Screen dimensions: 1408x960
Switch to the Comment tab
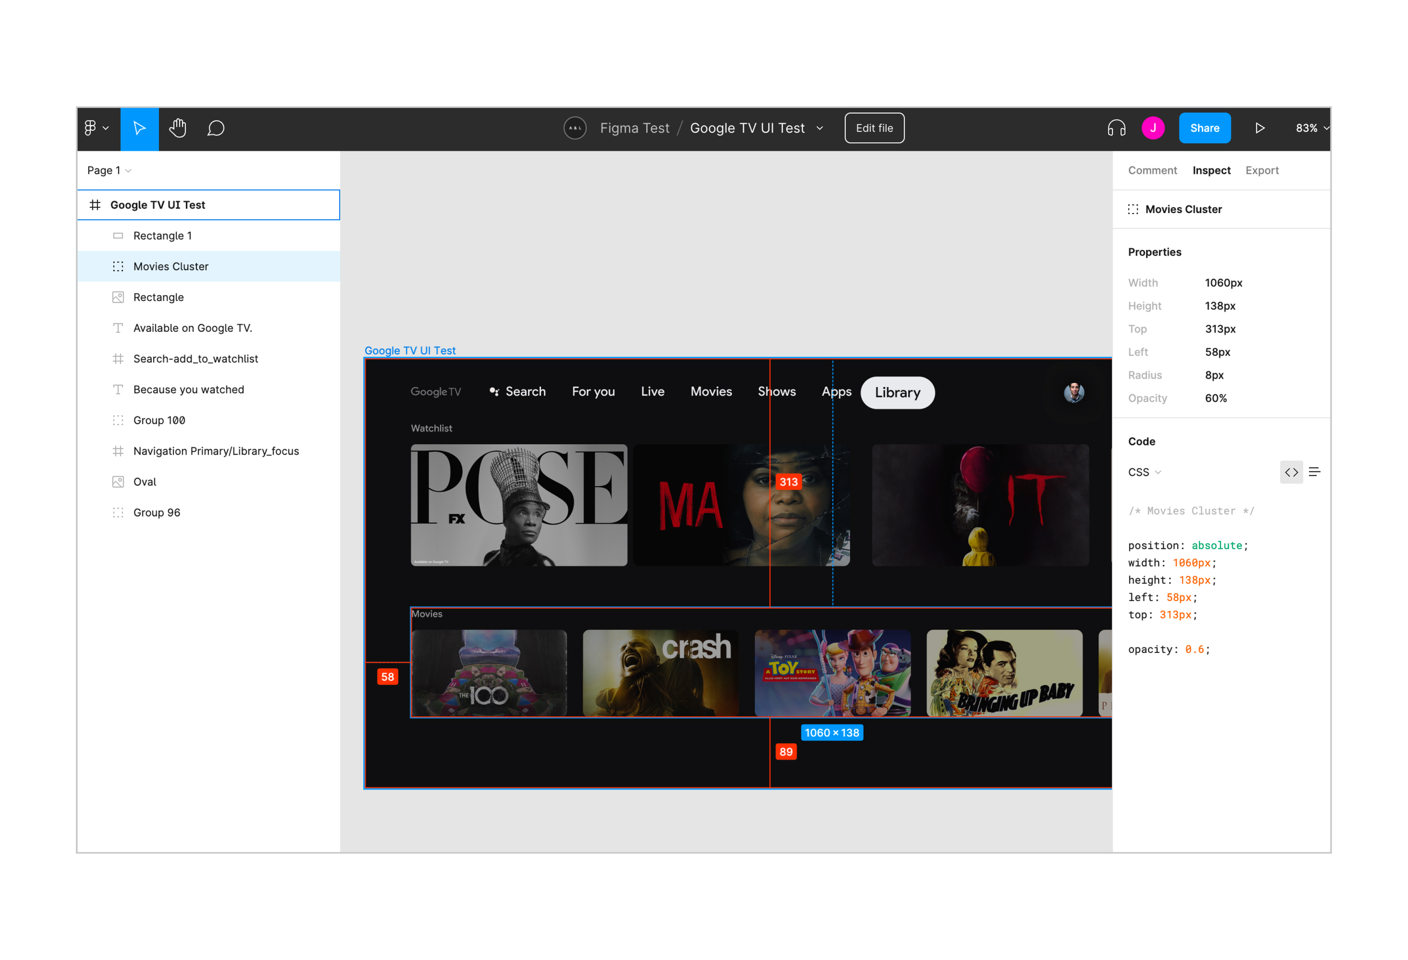(1152, 170)
